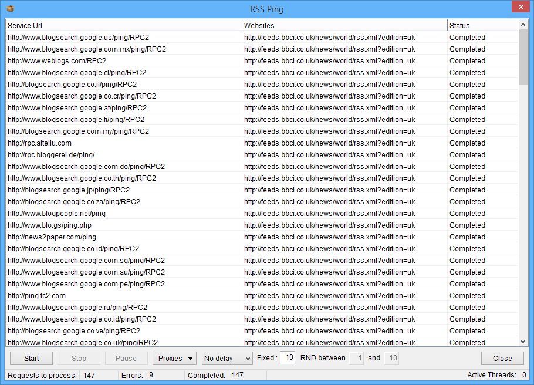Click the Start button
Viewport: 534px width, 385px height.
coord(32,358)
